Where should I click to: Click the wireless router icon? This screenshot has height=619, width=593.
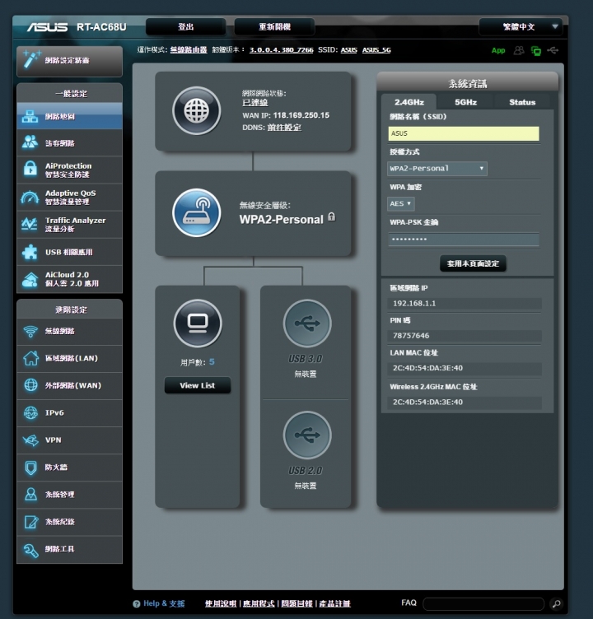(196, 212)
